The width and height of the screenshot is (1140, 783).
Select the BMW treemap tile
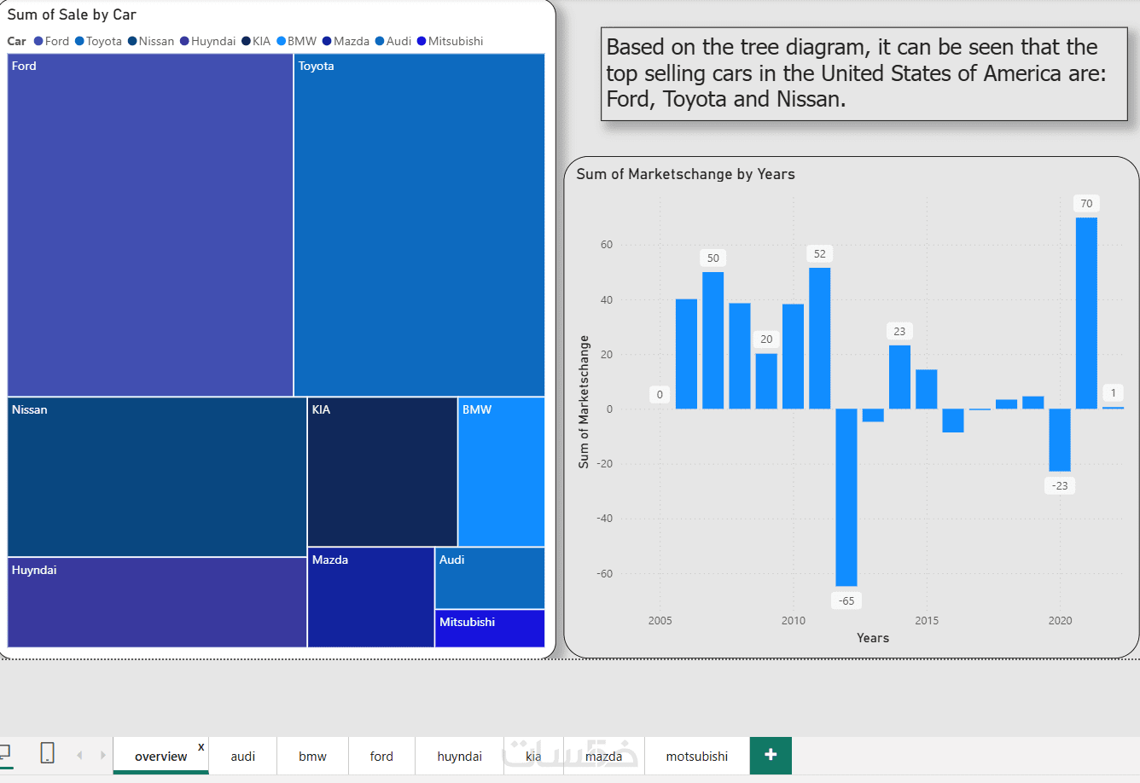[502, 472]
